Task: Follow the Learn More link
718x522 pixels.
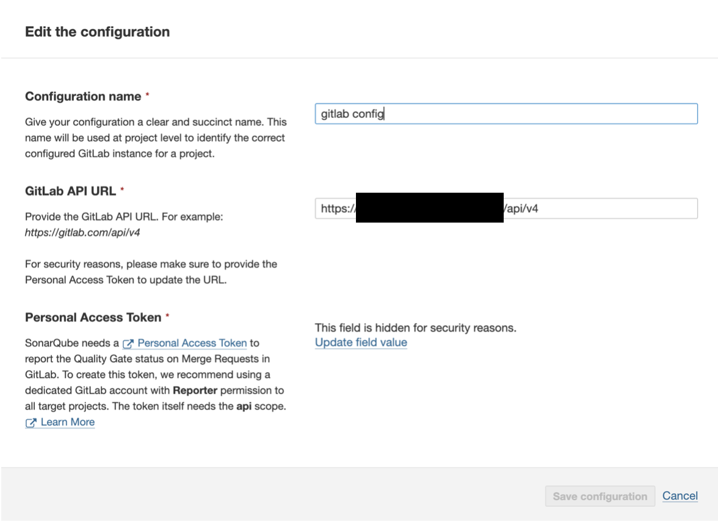Action: 67,422
